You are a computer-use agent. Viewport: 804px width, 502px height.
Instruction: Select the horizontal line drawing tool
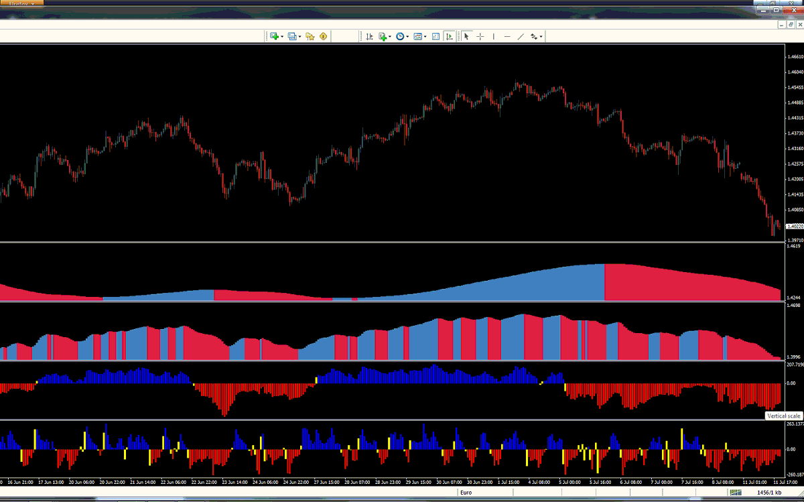click(507, 36)
